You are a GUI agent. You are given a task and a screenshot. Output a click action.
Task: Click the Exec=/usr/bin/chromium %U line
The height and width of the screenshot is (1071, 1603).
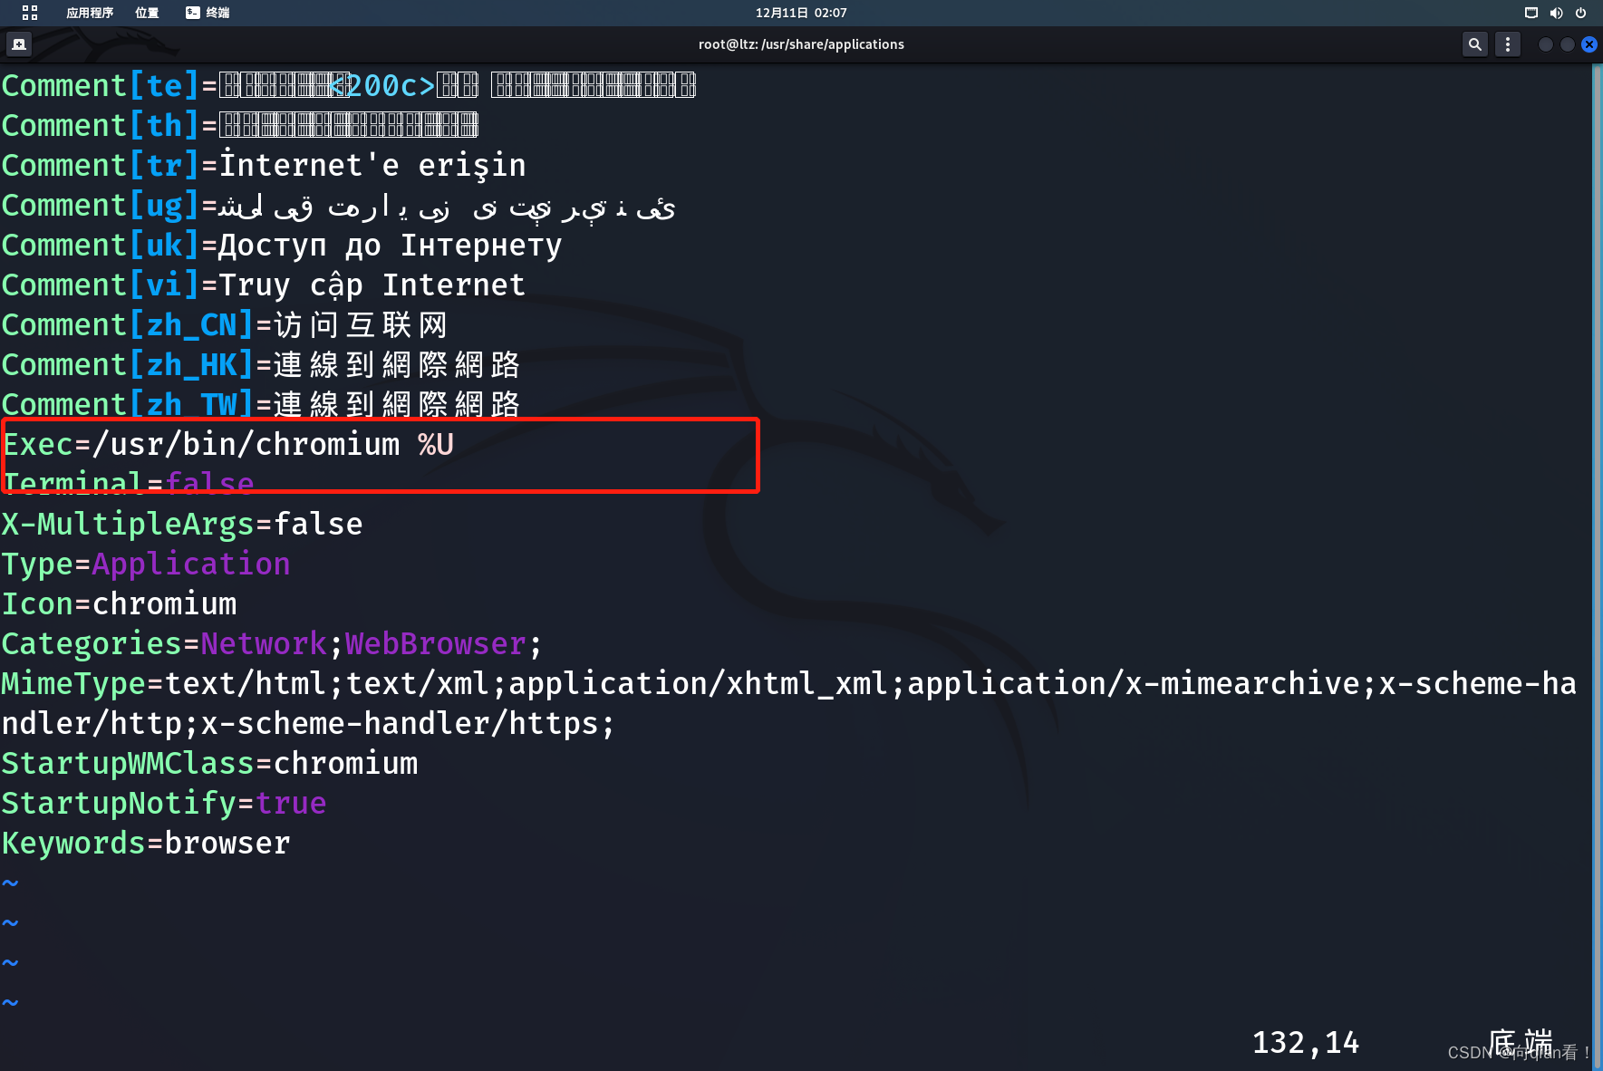228,444
